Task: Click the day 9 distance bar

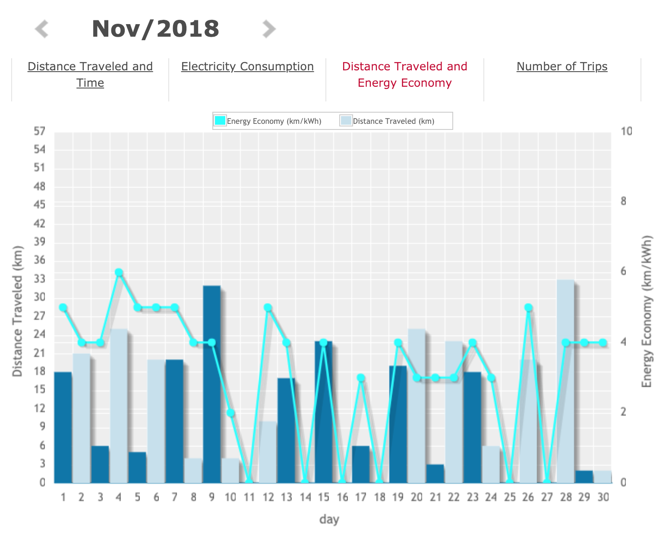Action: pyautogui.click(x=211, y=384)
